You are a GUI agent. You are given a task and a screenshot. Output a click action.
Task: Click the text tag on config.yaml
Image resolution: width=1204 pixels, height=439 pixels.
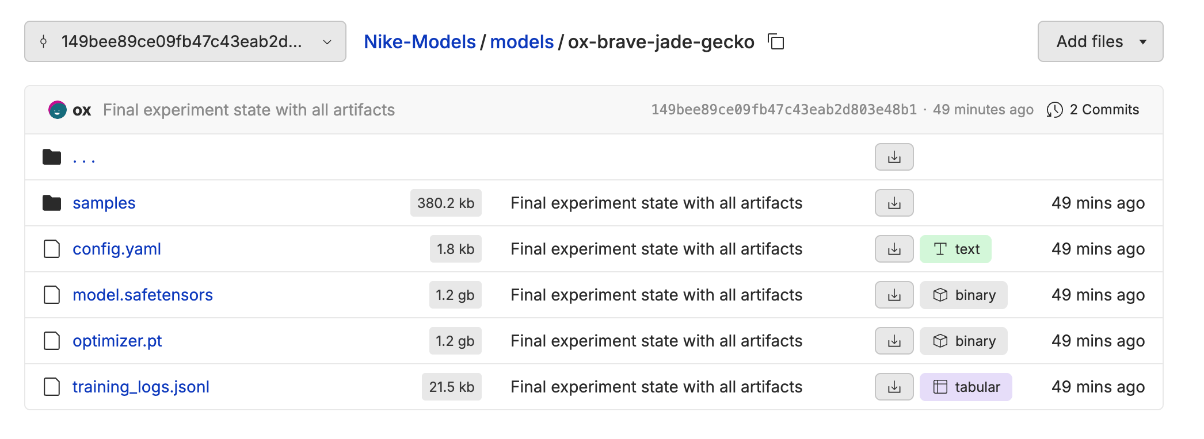955,249
